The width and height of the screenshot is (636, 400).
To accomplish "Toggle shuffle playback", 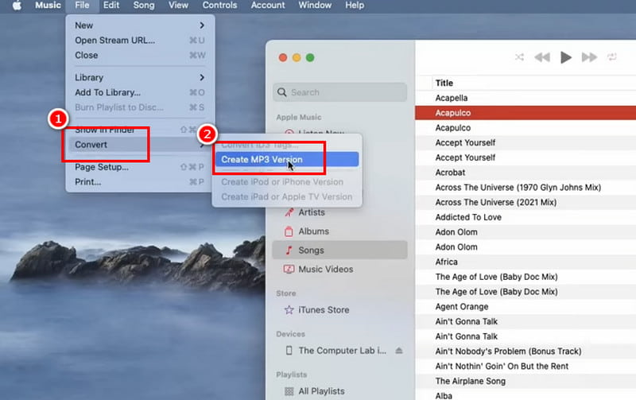I will tap(519, 57).
